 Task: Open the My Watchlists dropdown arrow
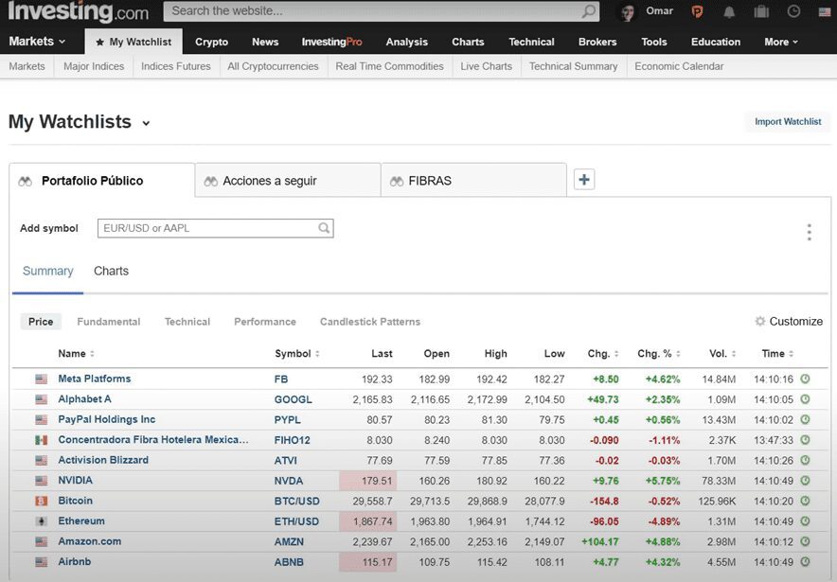146,123
